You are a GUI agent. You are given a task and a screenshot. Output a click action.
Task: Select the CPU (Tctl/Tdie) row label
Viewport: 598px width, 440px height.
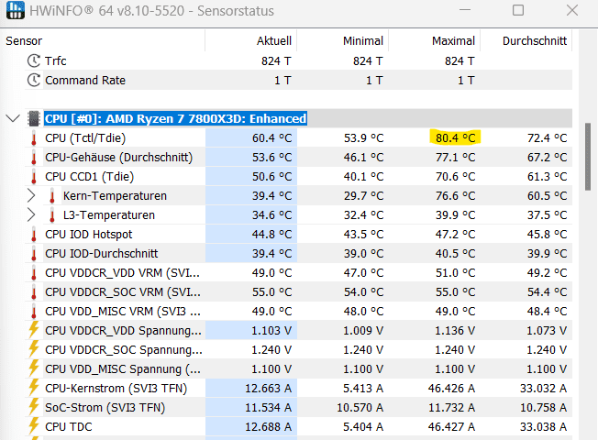(85, 138)
